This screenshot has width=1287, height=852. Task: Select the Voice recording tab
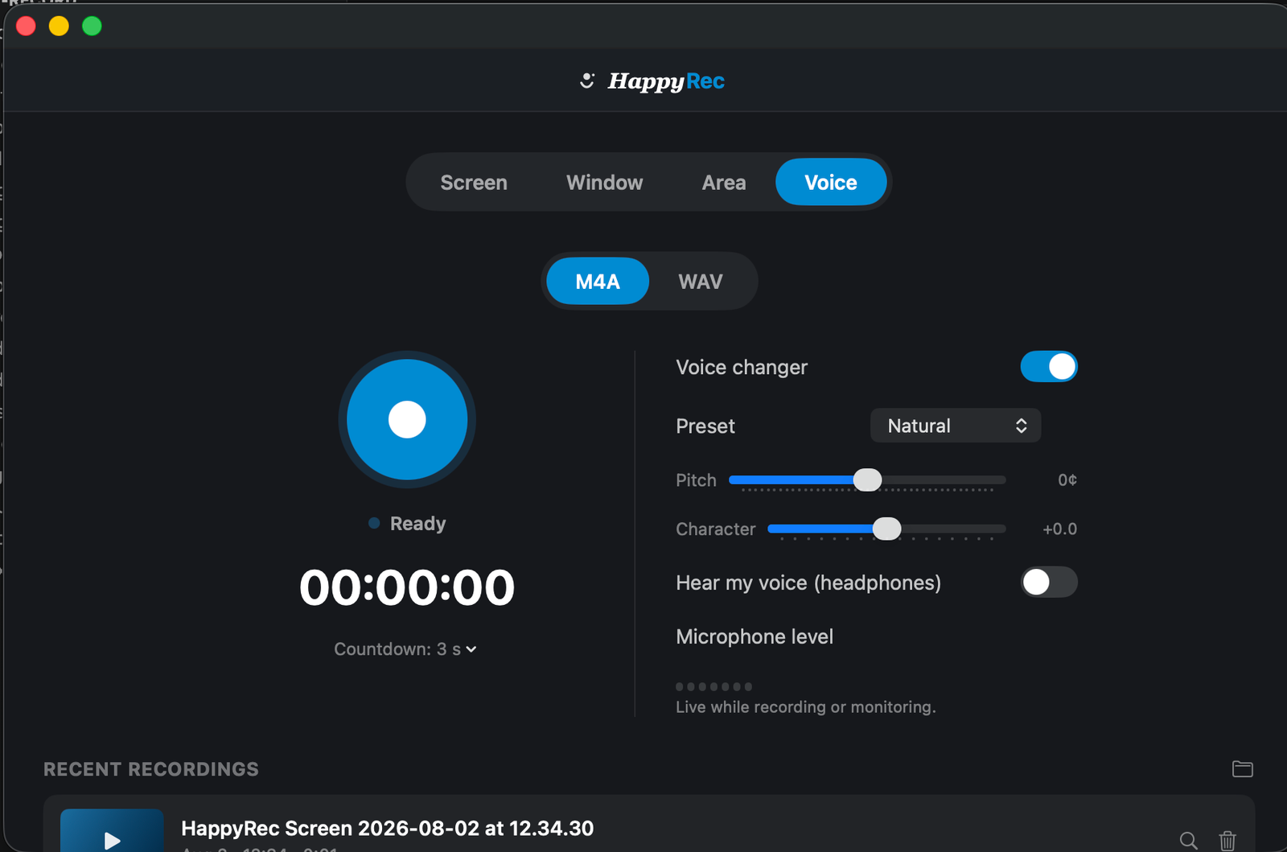[x=831, y=183]
